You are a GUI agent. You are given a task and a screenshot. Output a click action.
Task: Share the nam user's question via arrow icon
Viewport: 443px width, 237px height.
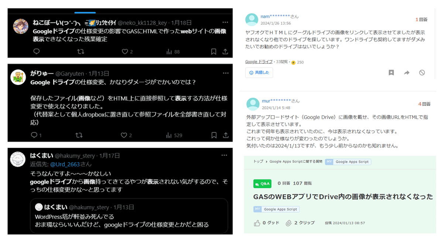(x=407, y=73)
